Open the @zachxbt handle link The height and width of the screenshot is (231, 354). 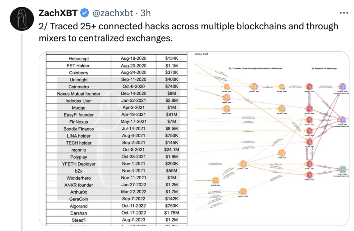pyautogui.click(x=112, y=13)
